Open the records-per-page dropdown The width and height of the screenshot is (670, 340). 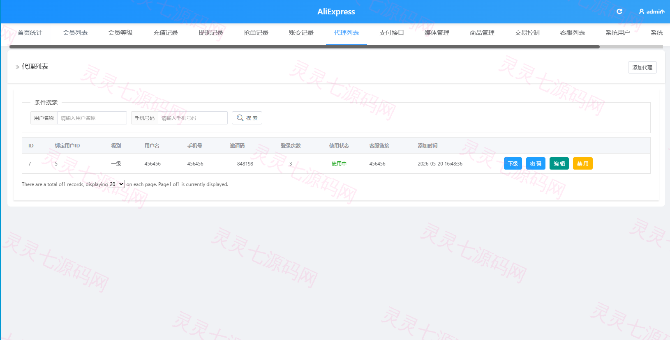coord(116,184)
